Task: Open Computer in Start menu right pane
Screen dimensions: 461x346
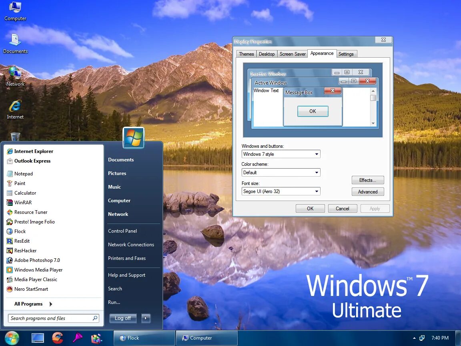Action: pos(119,201)
